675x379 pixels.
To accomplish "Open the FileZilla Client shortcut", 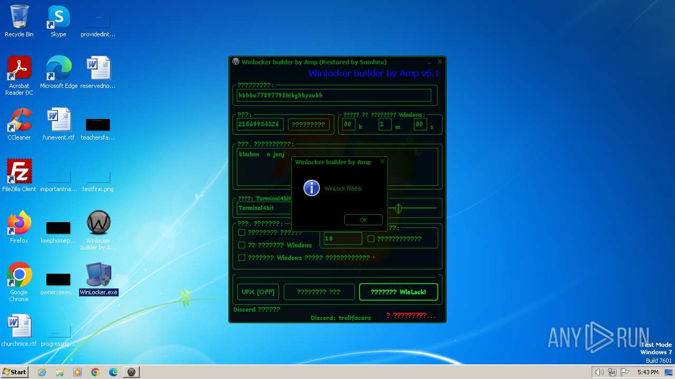I will pyautogui.click(x=19, y=176).
